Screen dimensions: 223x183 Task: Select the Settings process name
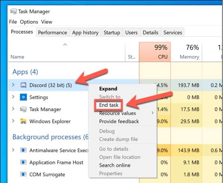(39, 97)
